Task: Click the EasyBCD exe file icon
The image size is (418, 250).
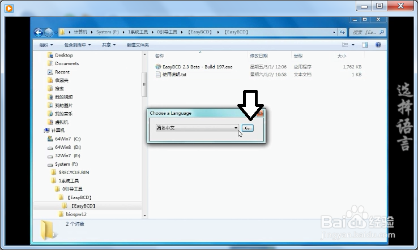Action: coord(158,67)
